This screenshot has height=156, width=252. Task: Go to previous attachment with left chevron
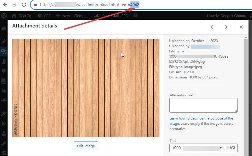point(212,27)
